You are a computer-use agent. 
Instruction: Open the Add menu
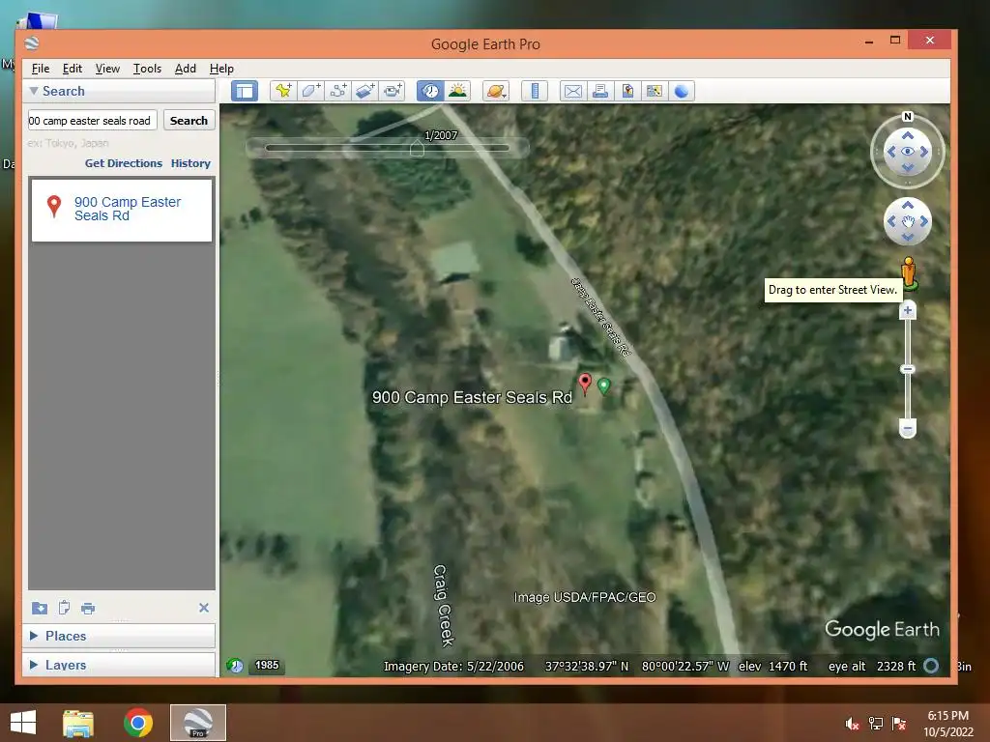click(x=185, y=69)
